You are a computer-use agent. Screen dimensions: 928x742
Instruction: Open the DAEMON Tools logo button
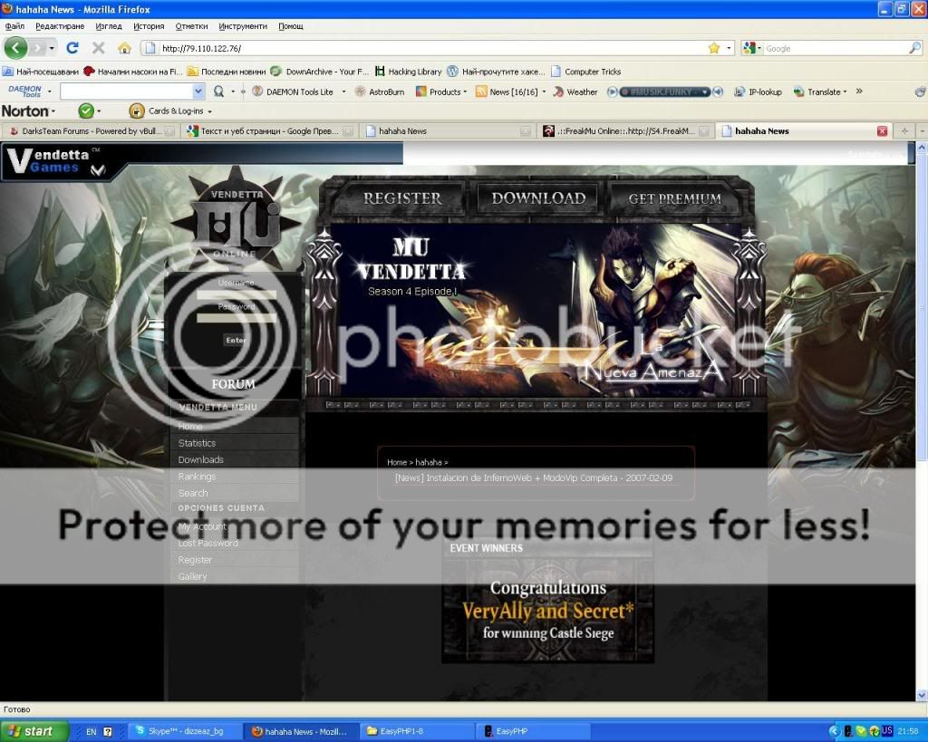pyautogui.click(x=24, y=92)
